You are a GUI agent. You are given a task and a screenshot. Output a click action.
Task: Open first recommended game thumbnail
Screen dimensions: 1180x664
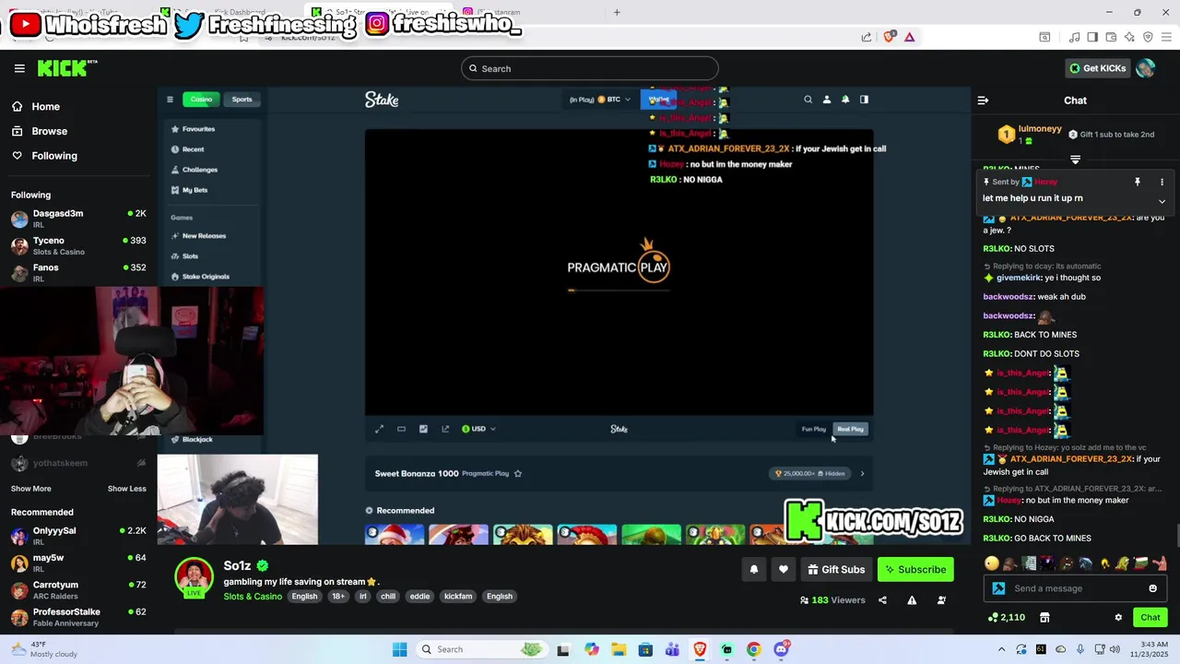pos(395,535)
